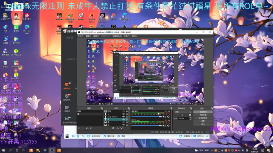Image resolution: width=273 pixels, height=153 pixels.
Task: Open the 工具(T) menu in OBS
Action: (x=127, y=36)
